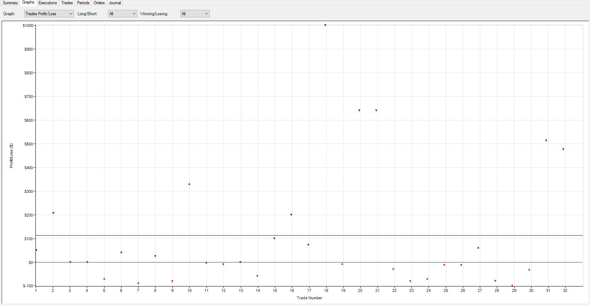Screen dimensions: 590x306
Task: Click the trade 22 red loss marker
Action: (393, 269)
